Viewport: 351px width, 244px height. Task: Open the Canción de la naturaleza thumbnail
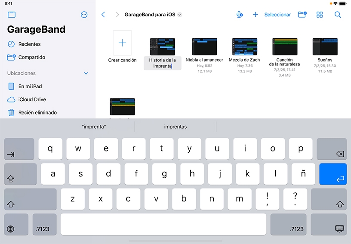[x=285, y=46]
